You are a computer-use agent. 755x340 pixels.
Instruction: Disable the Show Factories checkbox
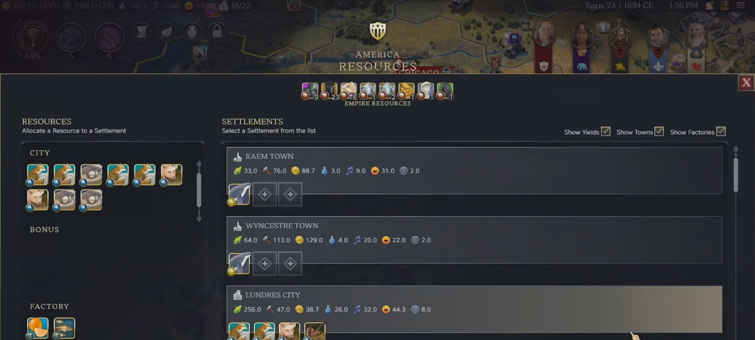(721, 131)
